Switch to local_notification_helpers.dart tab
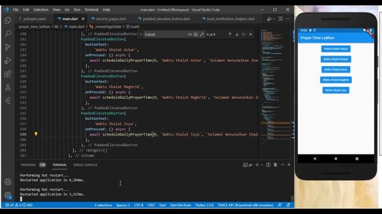The width and height of the screenshot is (382, 214). pyautogui.click(x=230, y=18)
